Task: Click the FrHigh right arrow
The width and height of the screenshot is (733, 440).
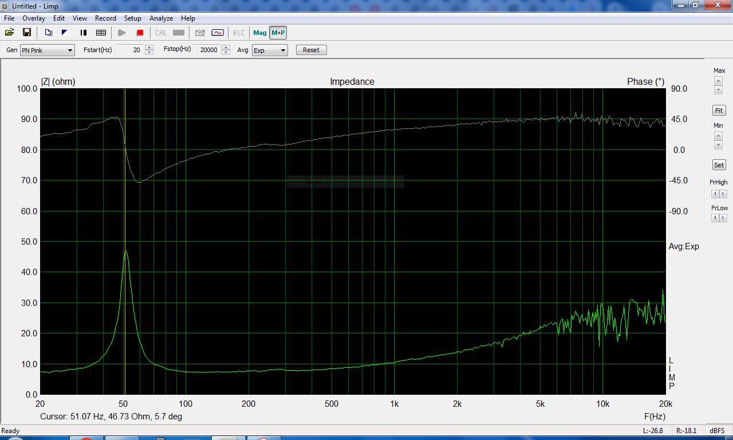Action: 723,194
